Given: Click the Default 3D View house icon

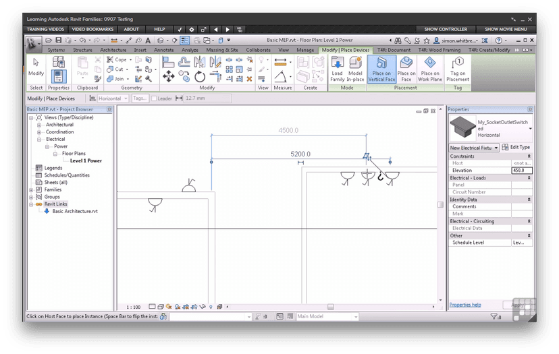Looking at the screenshot, I should point(161,40).
